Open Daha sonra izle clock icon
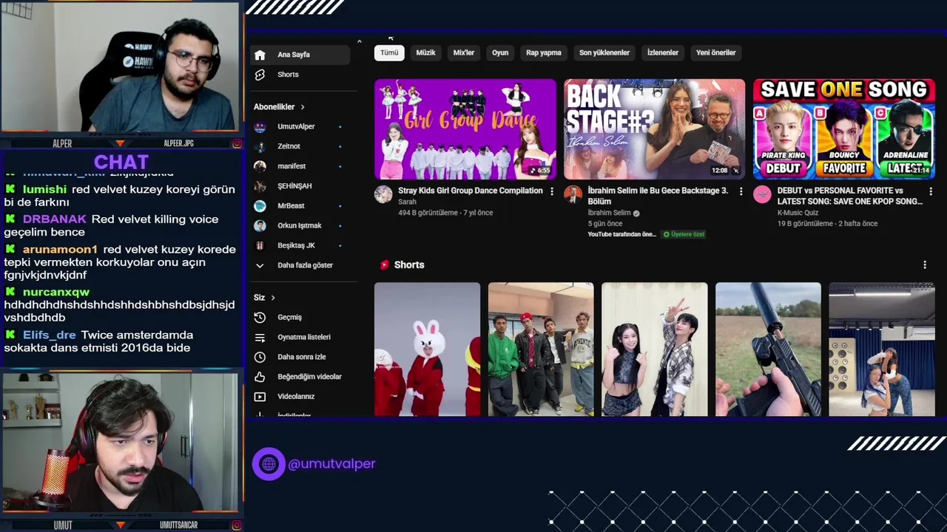Image resolution: width=947 pixels, height=532 pixels. point(260,357)
